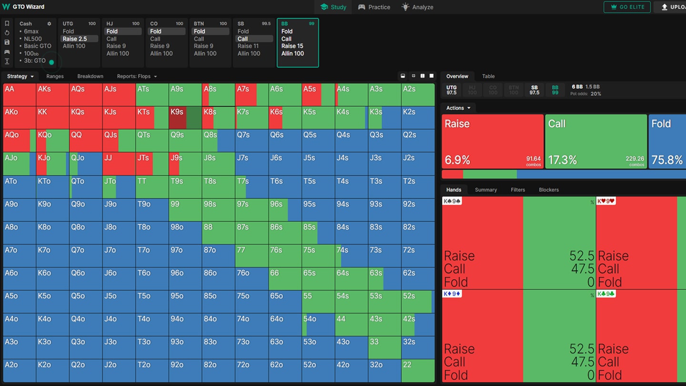Switch to split two-column layout view
The height and width of the screenshot is (386, 686).
pyautogui.click(x=422, y=76)
